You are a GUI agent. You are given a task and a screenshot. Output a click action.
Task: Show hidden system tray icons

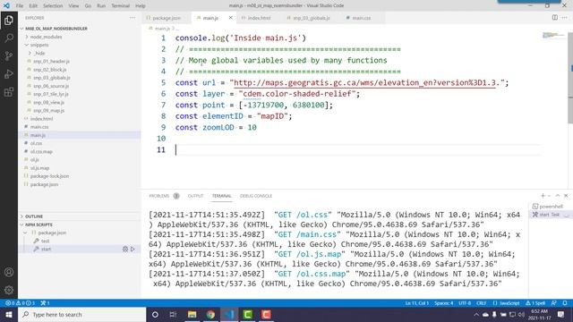click(476, 314)
